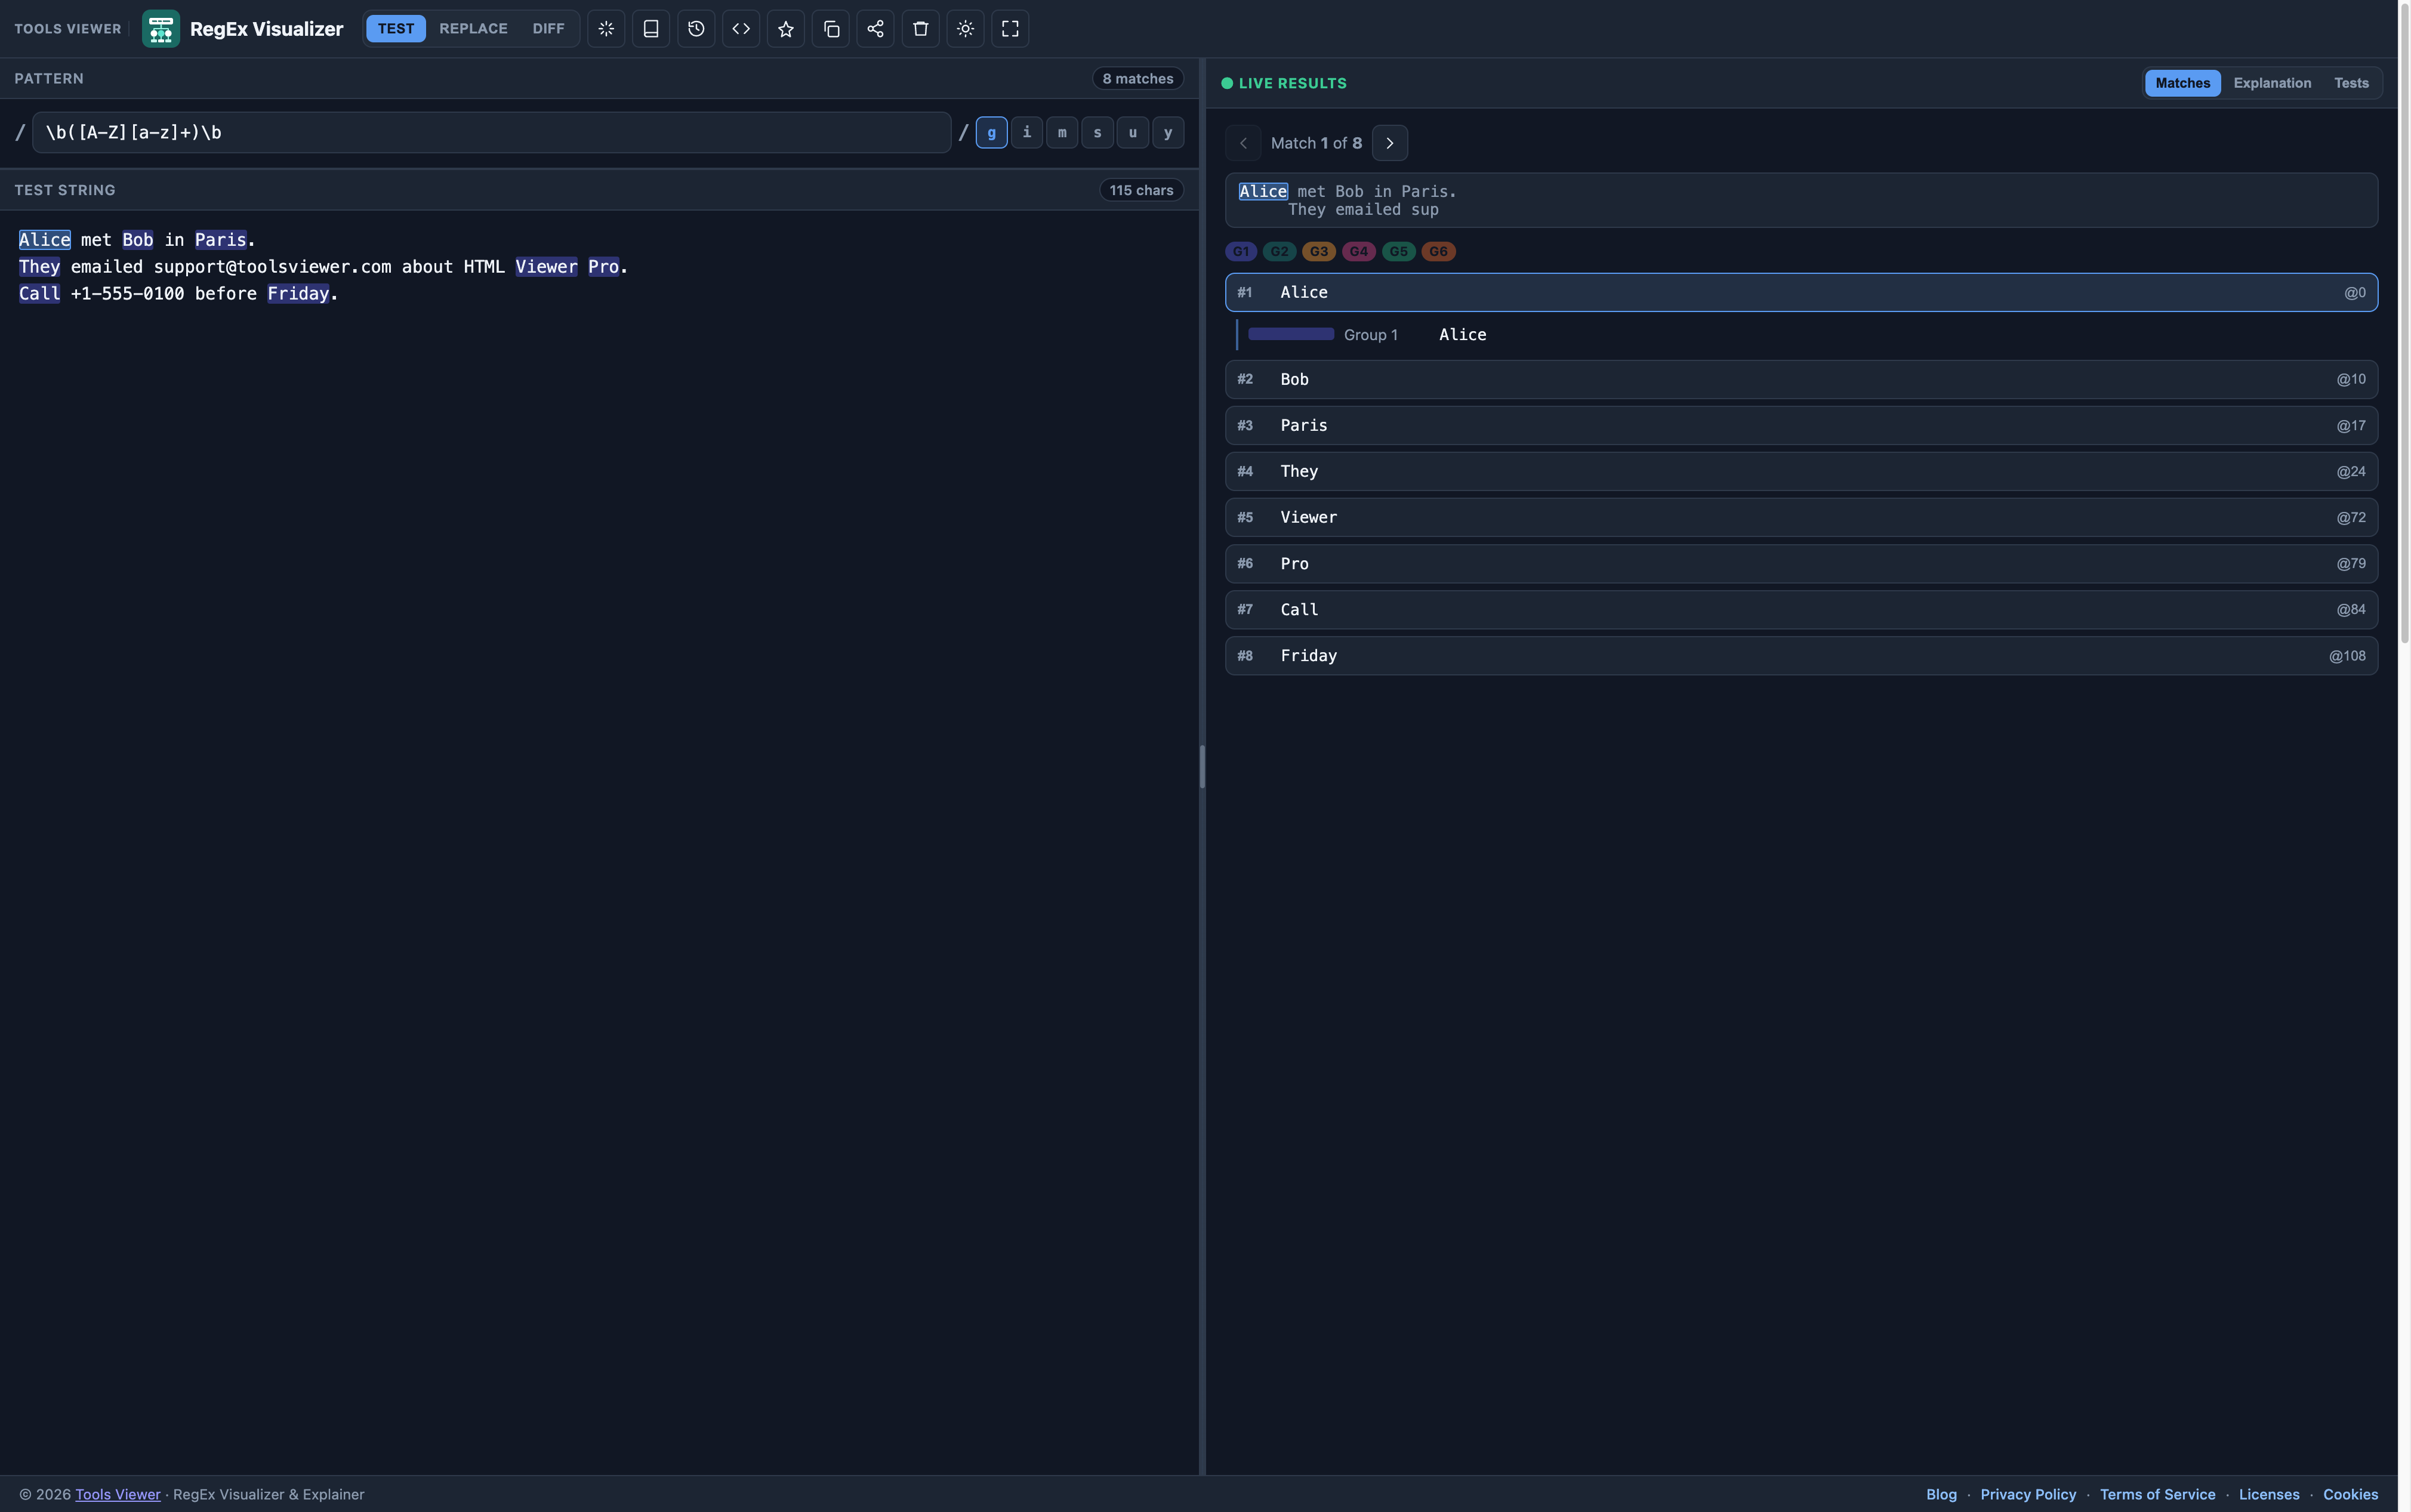Screen dimensions: 2411x1512
Task: Click the sparkle icon in the toolbar
Action: coord(606,29)
